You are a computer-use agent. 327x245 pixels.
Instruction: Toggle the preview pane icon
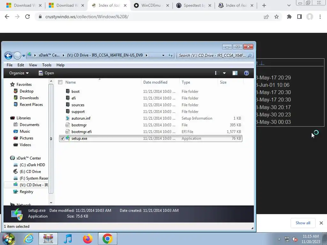coord(235,73)
